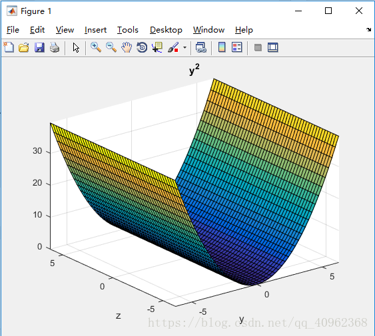Click the MATLAB logo in title bar
The image size is (375, 336).
click(x=12, y=11)
